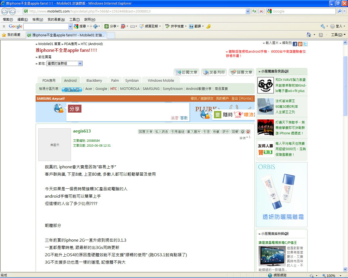
Task: Click the 訂閱文章 button
Action: click(x=187, y=72)
